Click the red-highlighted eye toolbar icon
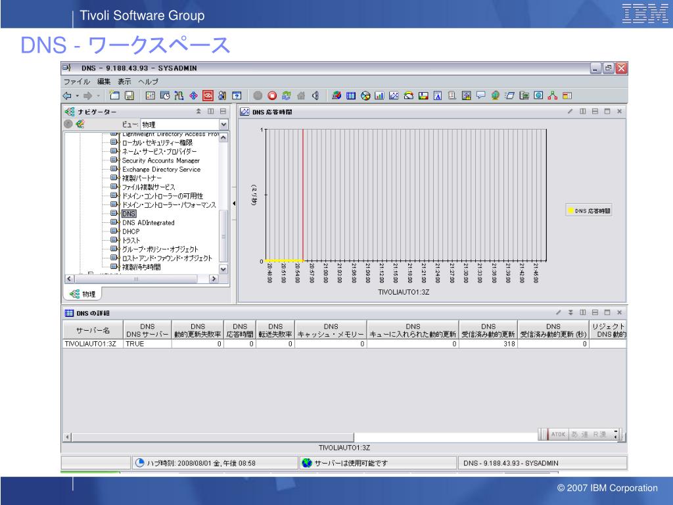The image size is (673, 505). [x=208, y=95]
